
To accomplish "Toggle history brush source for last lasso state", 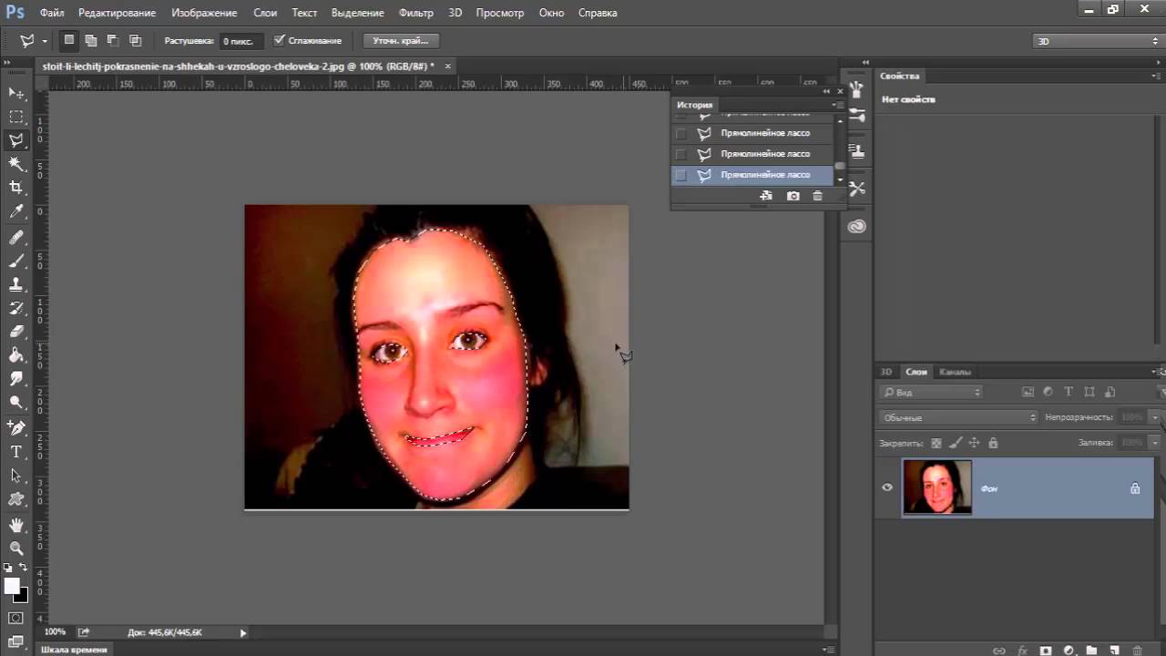I will coord(681,175).
